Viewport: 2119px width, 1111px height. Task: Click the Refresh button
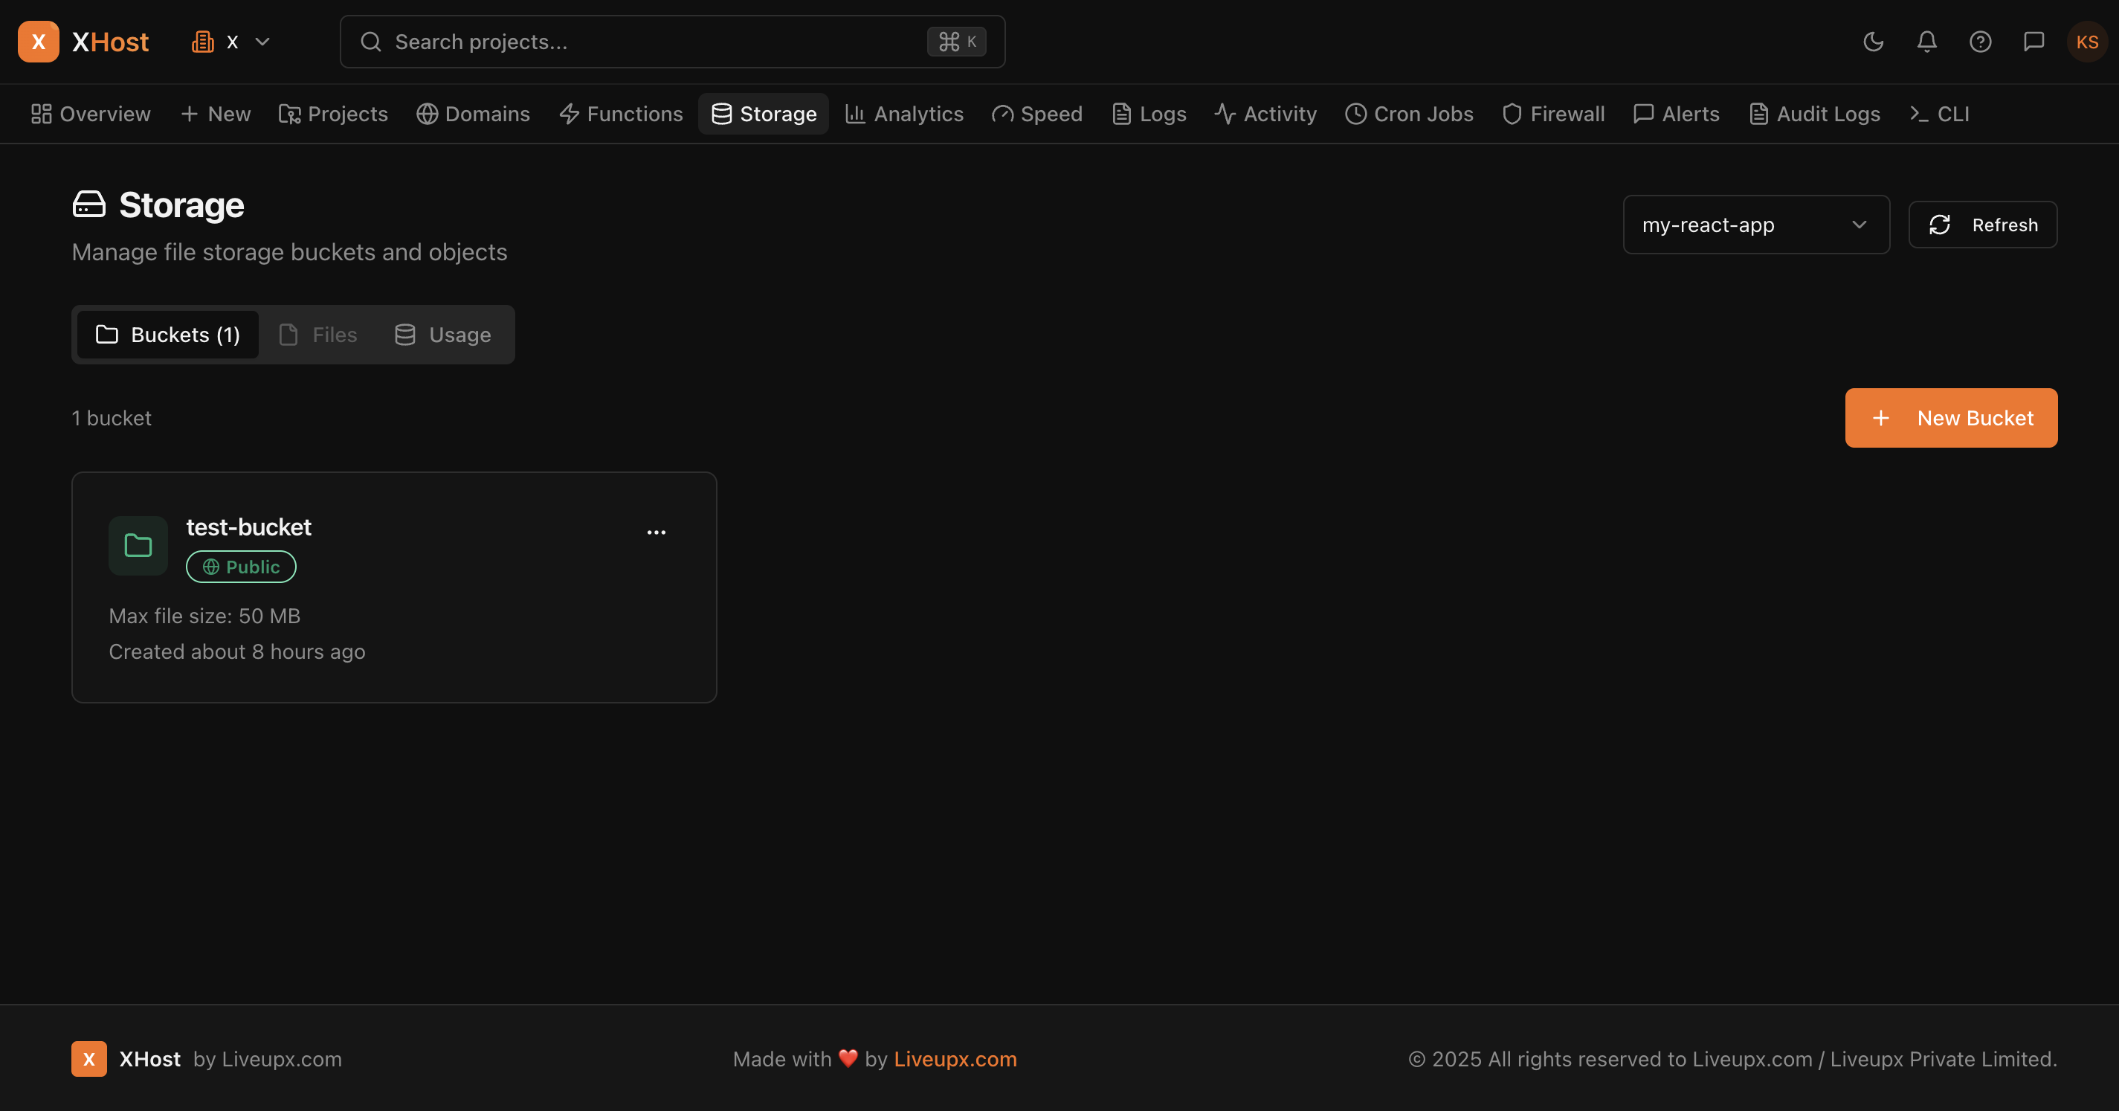[x=1982, y=224]
